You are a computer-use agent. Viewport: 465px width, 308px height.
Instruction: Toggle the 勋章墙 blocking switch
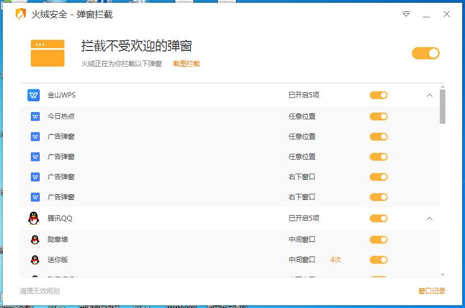tap(379, 240)
